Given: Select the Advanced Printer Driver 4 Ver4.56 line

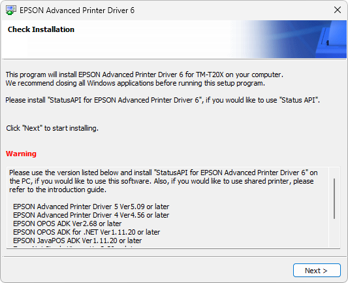Looking at the screenshot, I should coord(91,215).
